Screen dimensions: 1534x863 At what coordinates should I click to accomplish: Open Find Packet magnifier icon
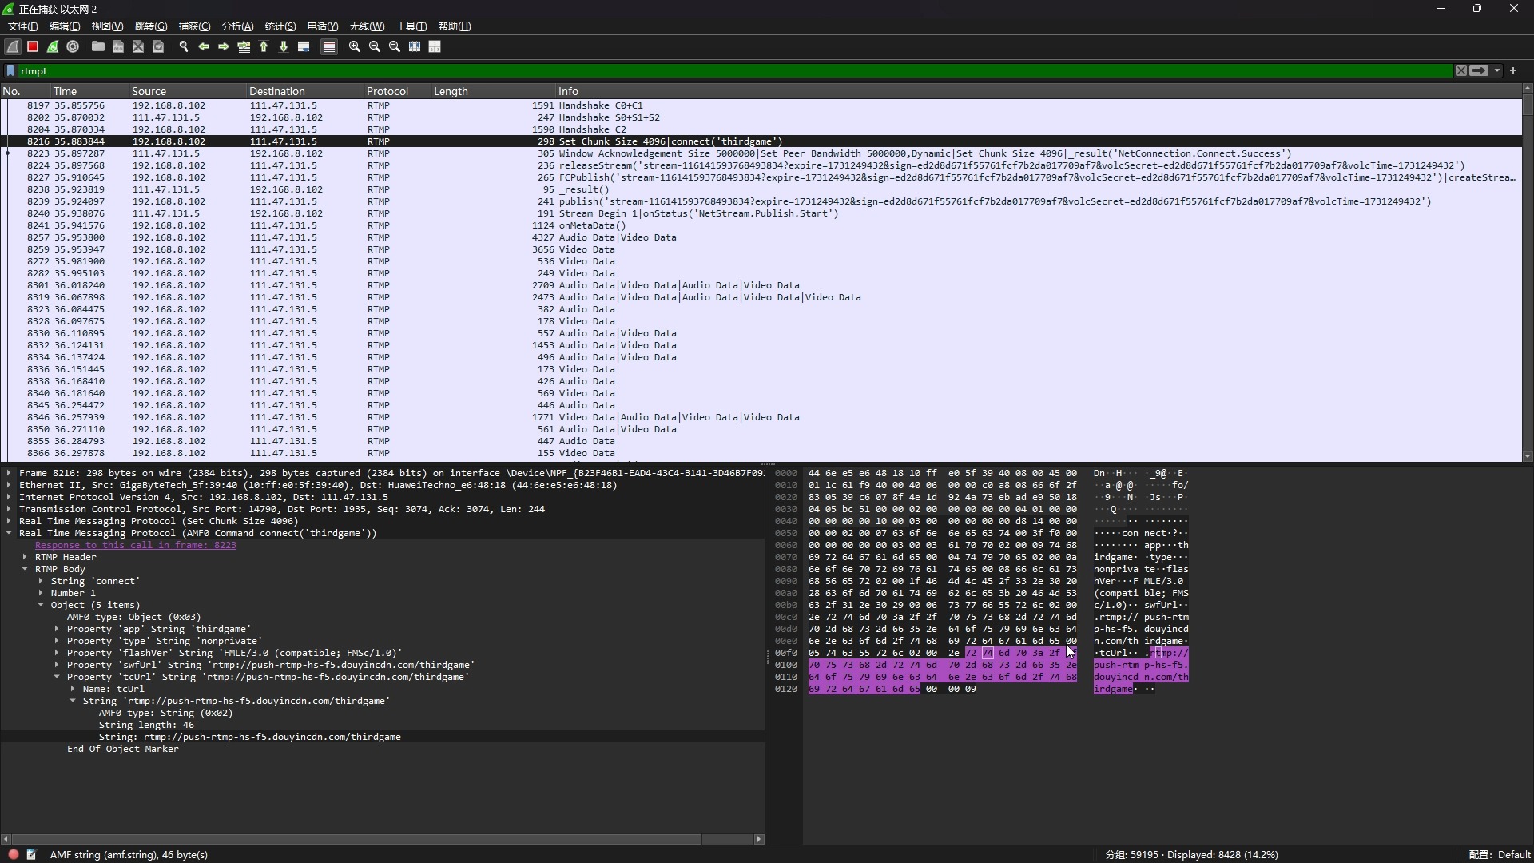[x=183, y=47]
